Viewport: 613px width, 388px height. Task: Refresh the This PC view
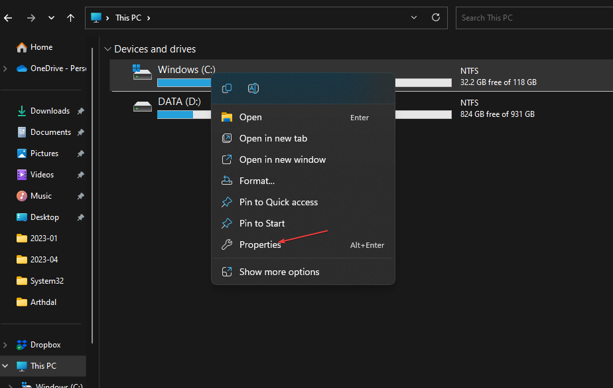click(436, 17)
